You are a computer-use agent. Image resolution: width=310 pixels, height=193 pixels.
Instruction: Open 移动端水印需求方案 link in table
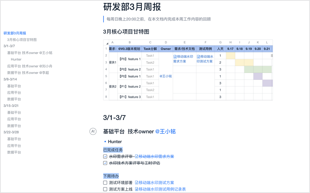183,59
